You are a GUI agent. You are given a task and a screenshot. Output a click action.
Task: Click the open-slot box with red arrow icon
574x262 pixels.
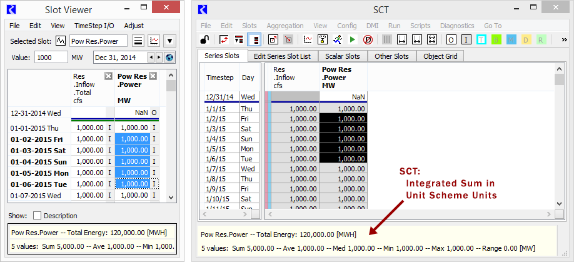pos(273,39)
